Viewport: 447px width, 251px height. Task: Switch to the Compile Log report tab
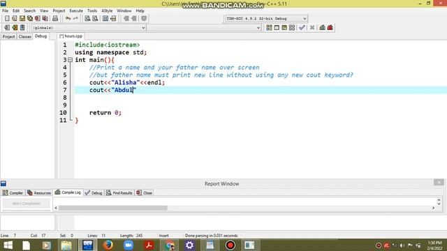point(68,192)
